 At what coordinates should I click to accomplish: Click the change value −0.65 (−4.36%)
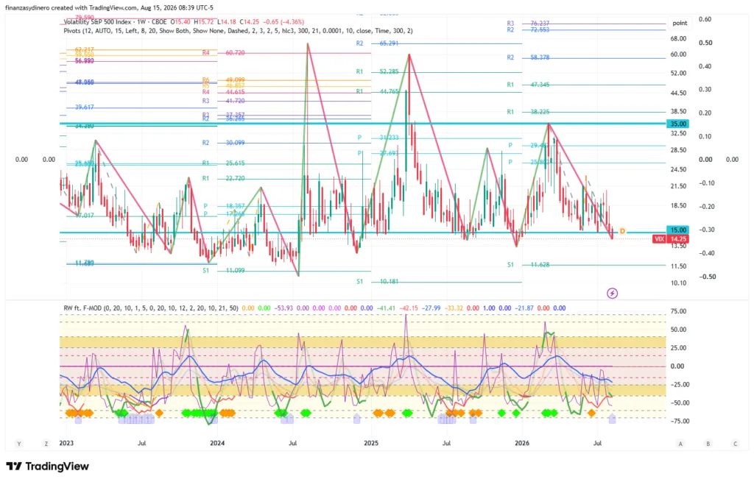coord(283,22)
